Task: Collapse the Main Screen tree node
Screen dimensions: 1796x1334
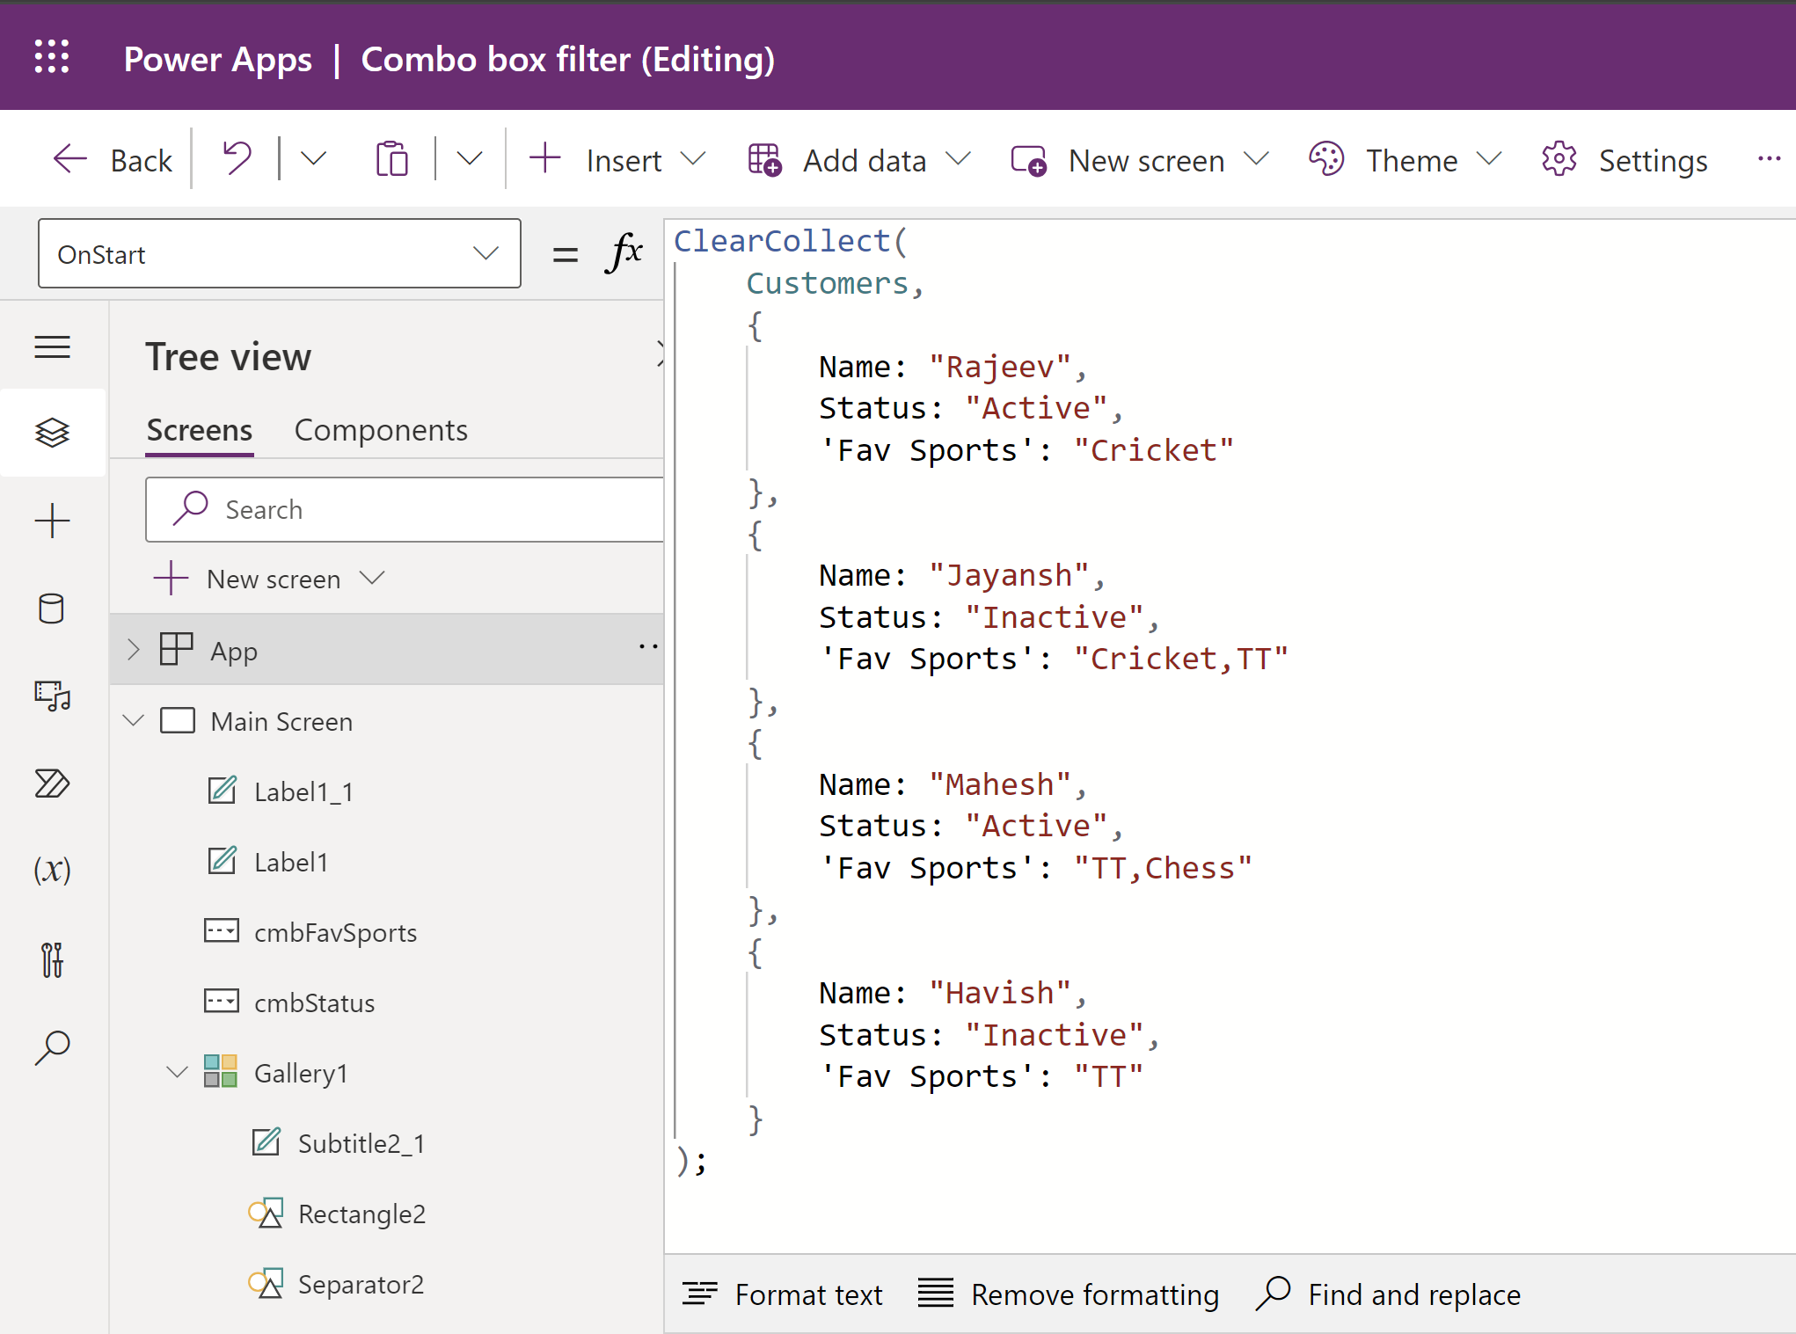Action: [x=134, y=721]
